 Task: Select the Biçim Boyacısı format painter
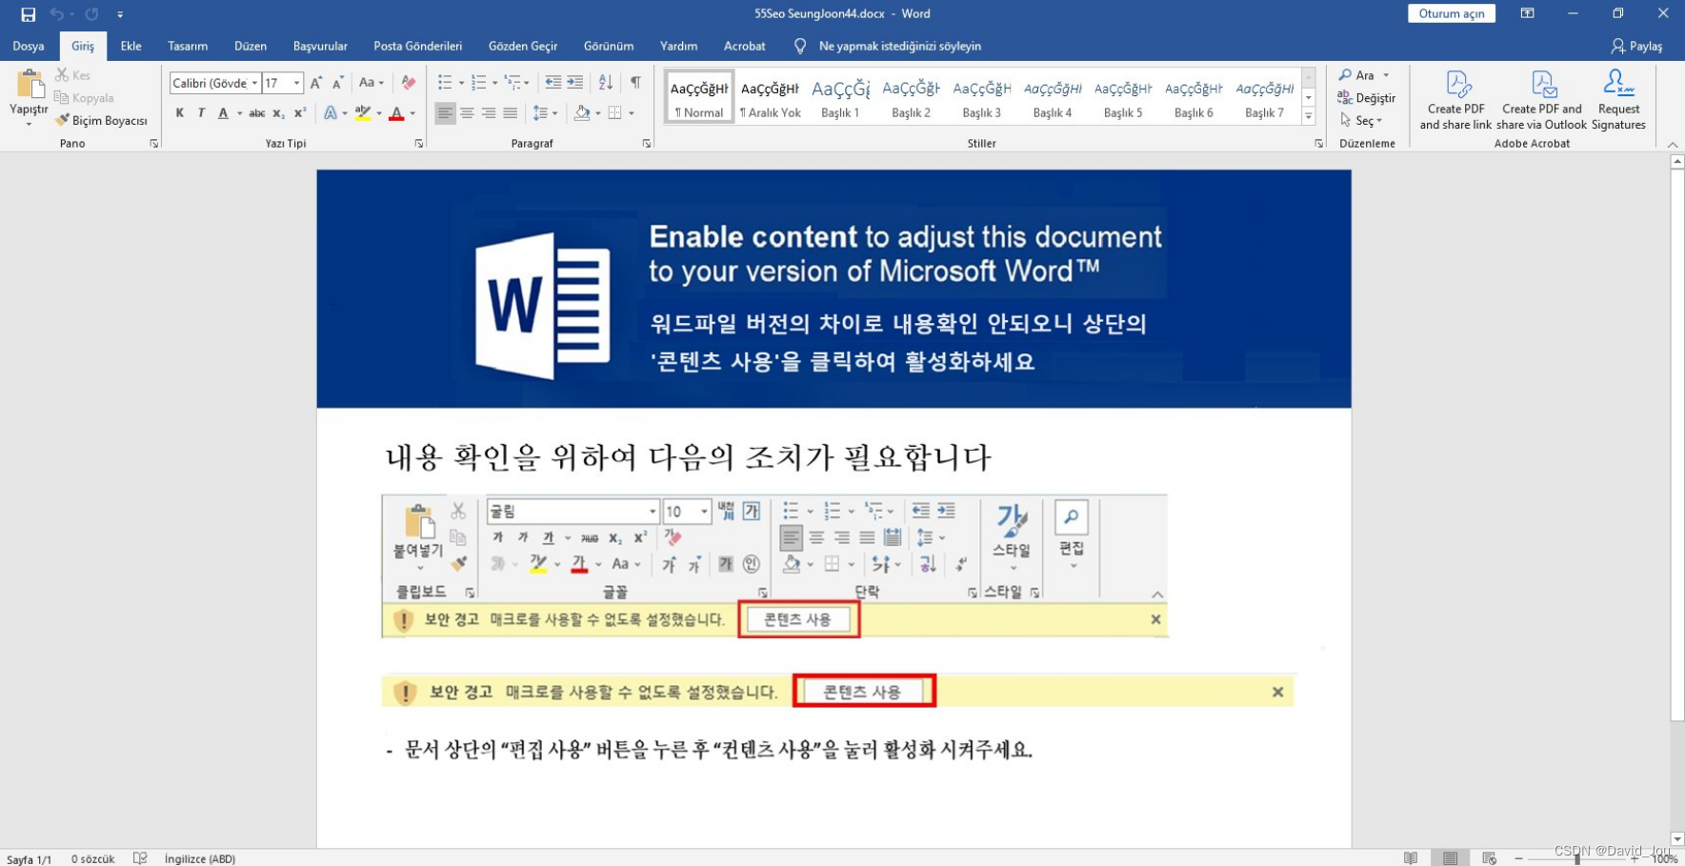point(101,121)
